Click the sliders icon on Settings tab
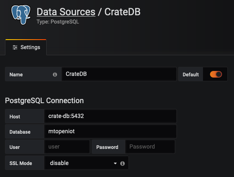The width and height of the screenshot is (234, 177). 15,47
